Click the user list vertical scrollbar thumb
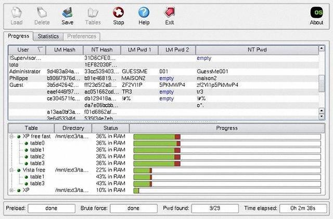 (x=322, y=83)
